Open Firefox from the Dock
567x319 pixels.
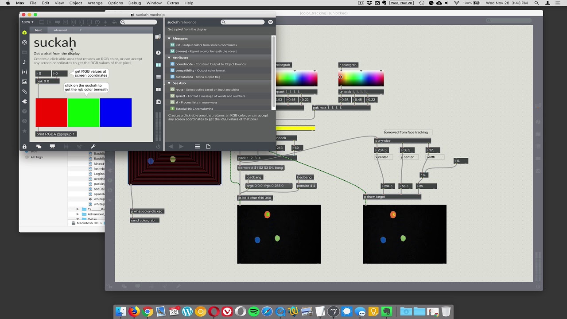134,311
